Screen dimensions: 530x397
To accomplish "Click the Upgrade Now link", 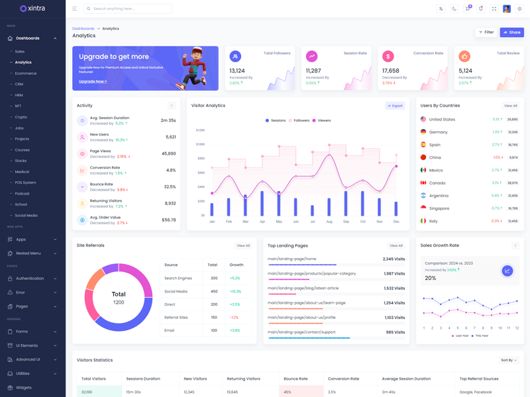I will pos(93,81).
